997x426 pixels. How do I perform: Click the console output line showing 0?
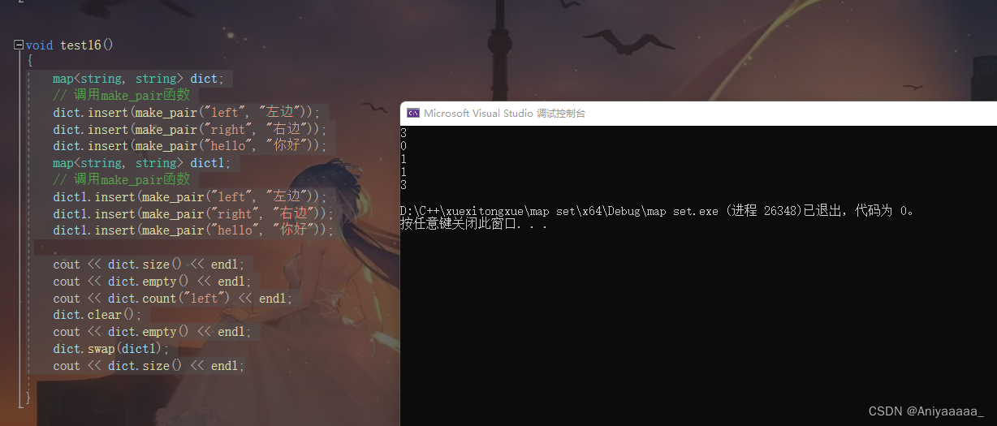pos(404,146)
